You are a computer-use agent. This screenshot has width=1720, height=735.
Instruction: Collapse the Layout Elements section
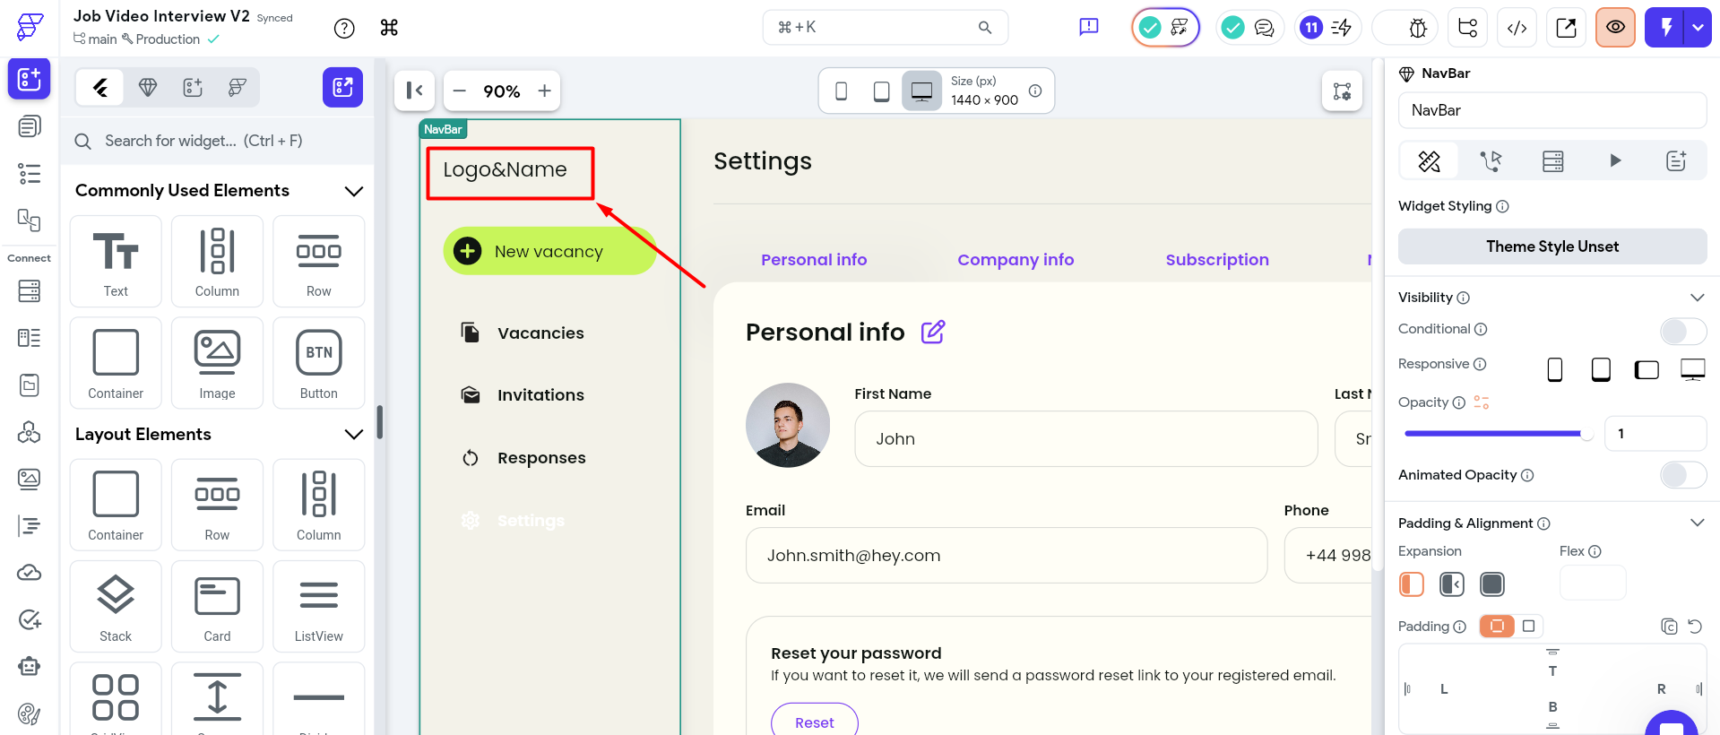coord(354,435)
